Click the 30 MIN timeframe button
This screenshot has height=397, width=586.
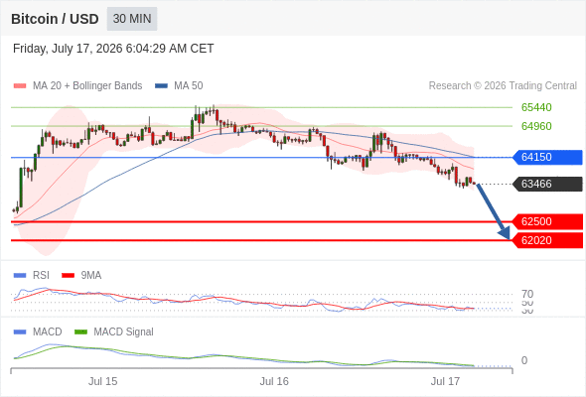point(132,19)
